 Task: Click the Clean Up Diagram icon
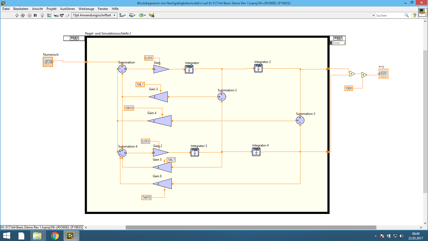[x=151, y=15]
